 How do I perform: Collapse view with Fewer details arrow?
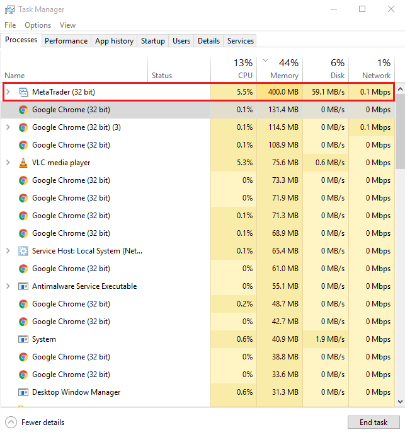tap(11, 422)
